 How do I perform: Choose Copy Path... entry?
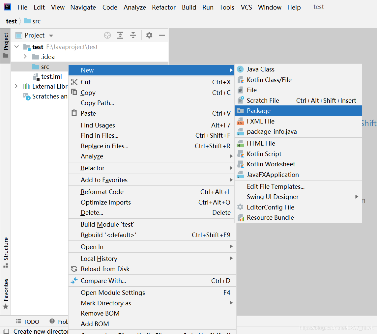(x=152, y=103)
